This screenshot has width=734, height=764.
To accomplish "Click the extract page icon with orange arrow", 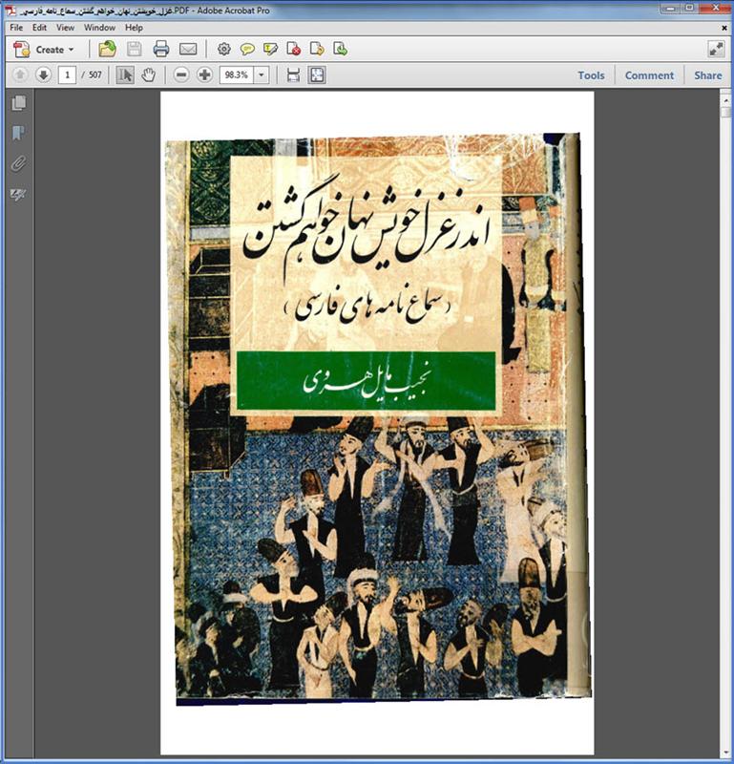I will tap(317, 50).
